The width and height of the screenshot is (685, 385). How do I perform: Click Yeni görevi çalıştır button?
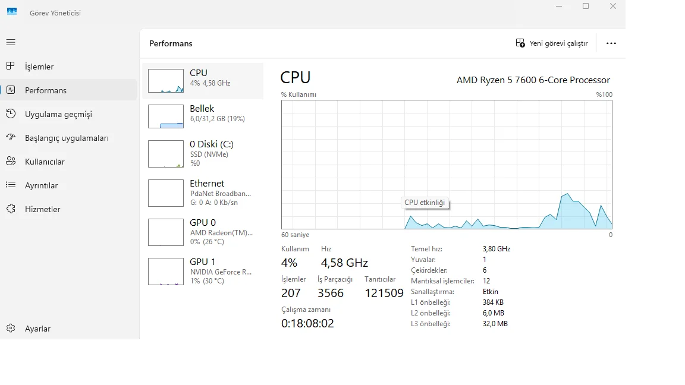click(x=551, y=43)
